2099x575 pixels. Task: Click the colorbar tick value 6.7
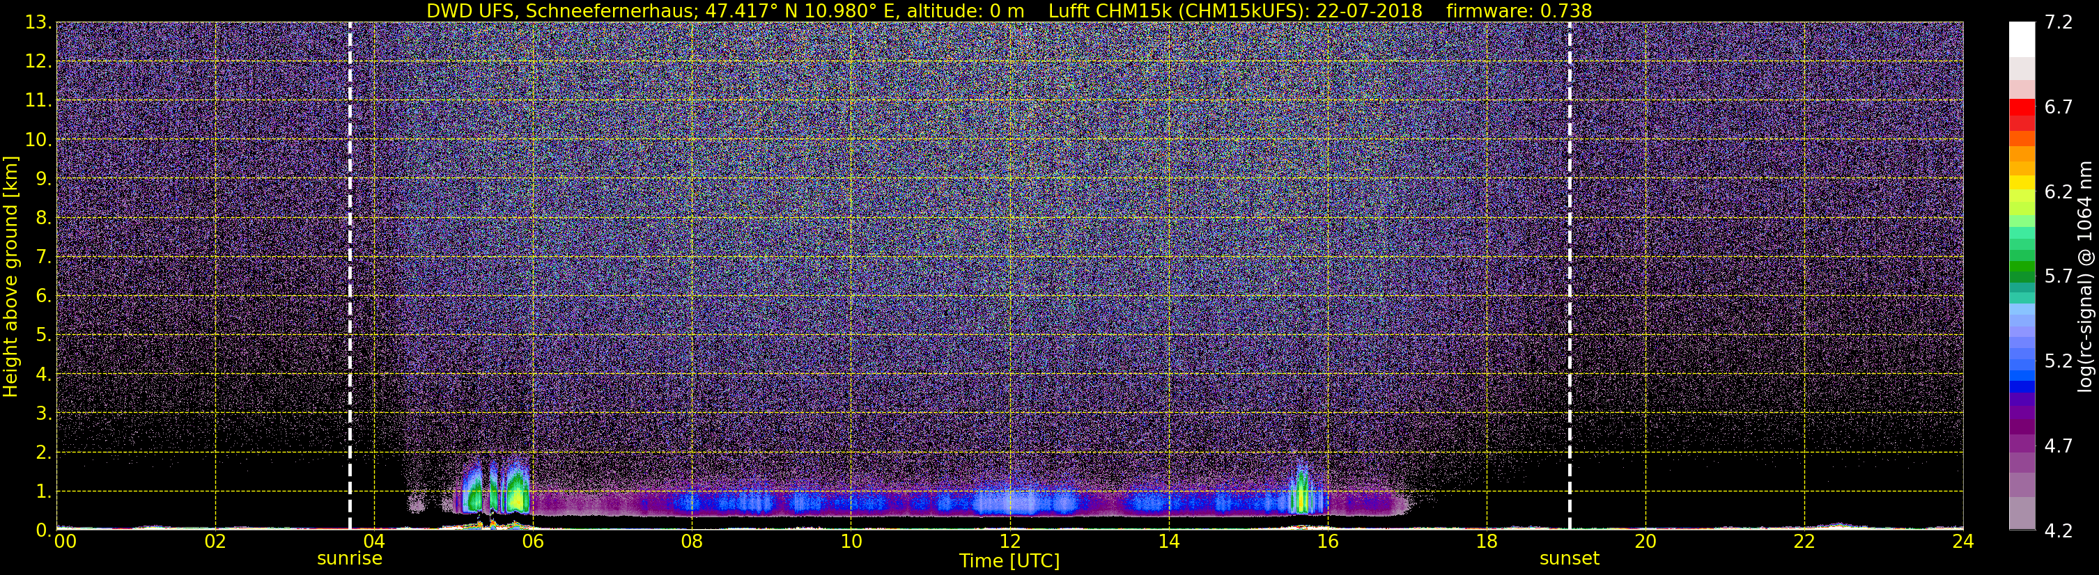point(2059,107)
